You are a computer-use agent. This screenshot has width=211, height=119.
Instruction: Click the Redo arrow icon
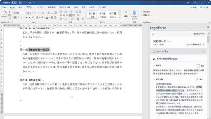coord(29,3)
